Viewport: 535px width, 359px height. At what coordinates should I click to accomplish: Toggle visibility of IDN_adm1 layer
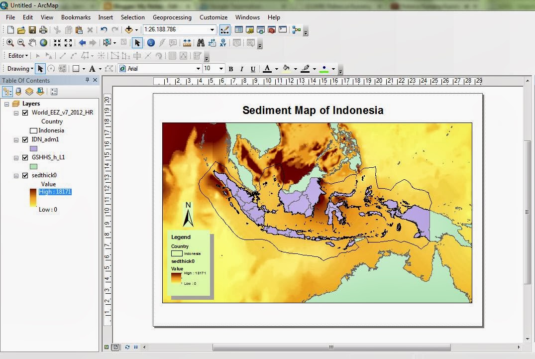26,139
